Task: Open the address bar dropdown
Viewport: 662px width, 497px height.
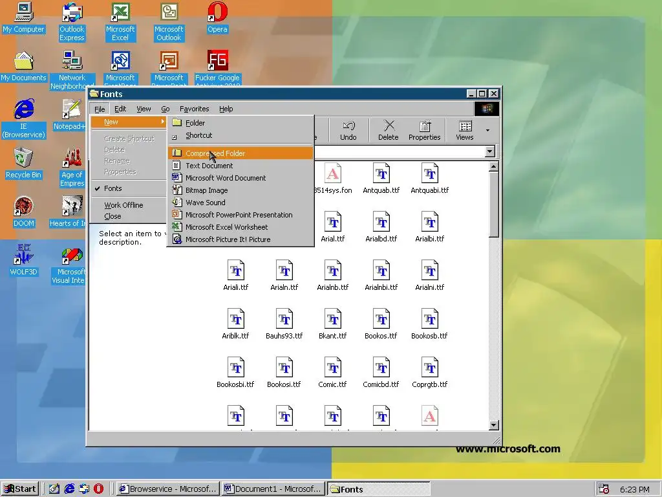Action: tap(490, 151)
